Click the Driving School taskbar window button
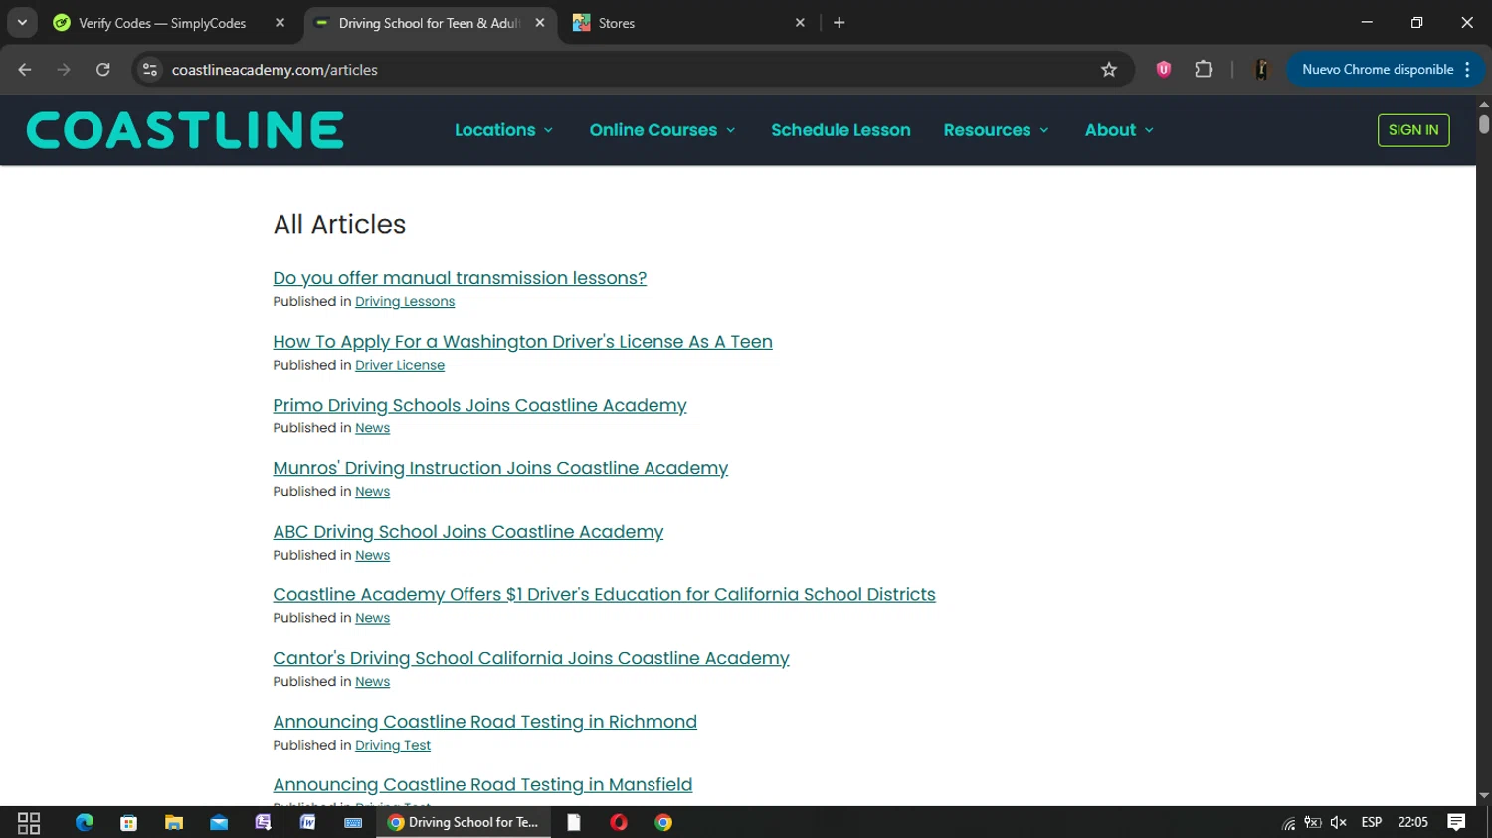The width and height of the screenshot is (1492, 838). 464,822
